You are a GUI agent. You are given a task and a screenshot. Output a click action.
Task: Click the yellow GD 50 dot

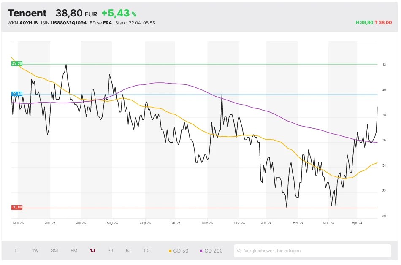click(x=170, y=251)
